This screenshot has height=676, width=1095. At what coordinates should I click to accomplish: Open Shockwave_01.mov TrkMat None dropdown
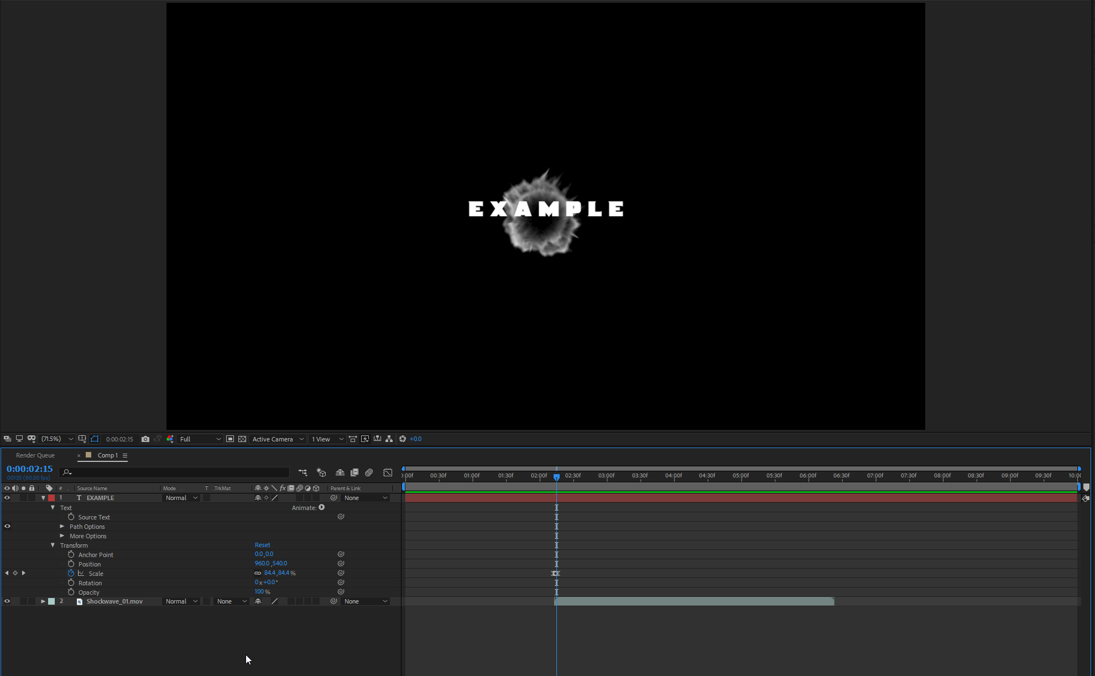[x=232, y=601]
